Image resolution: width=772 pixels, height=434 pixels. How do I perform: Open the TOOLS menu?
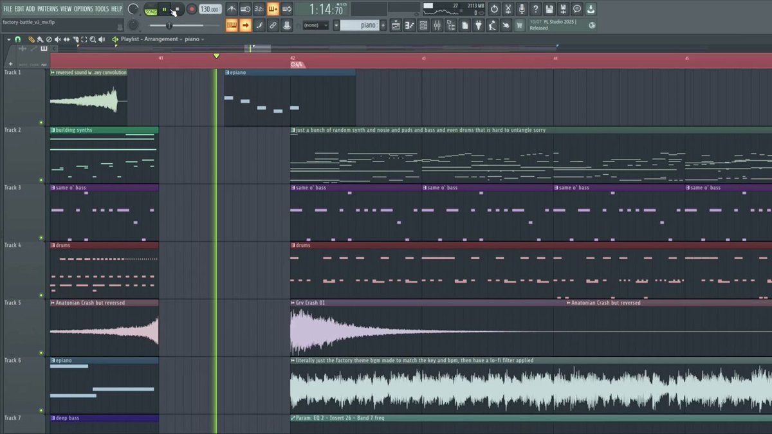click(x=102, y=9)
